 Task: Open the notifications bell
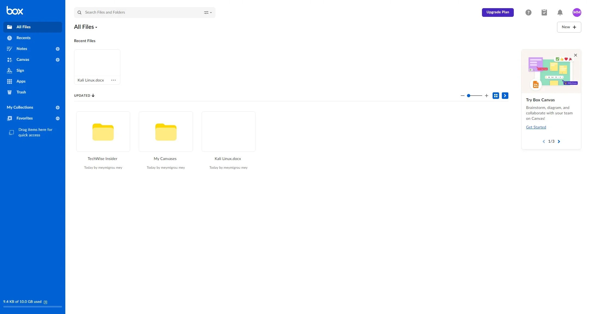tap(560, 12)
